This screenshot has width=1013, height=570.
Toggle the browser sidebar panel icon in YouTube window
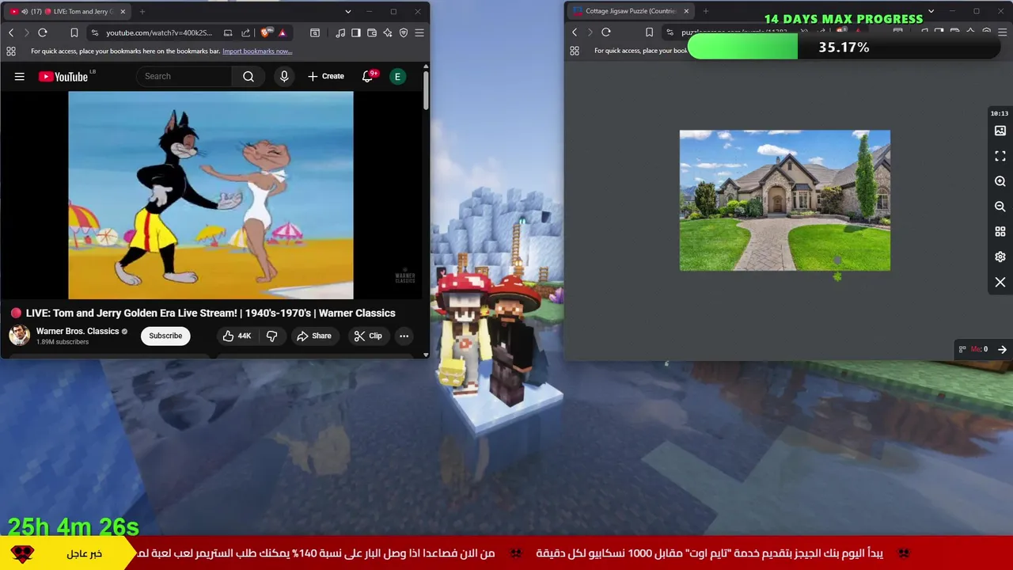(x=356, y=32)
